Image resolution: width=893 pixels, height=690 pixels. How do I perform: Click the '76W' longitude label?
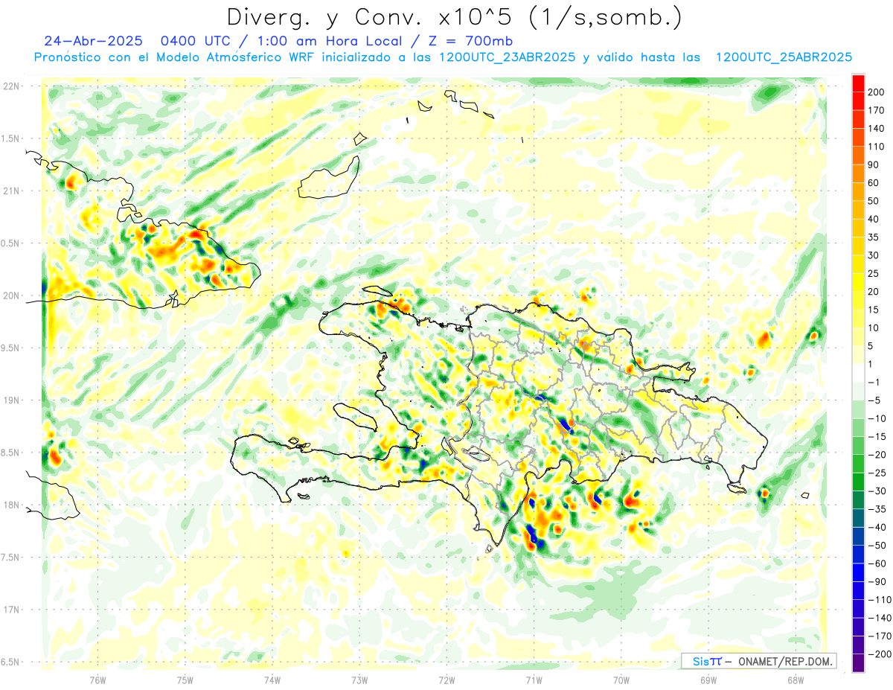97,680
